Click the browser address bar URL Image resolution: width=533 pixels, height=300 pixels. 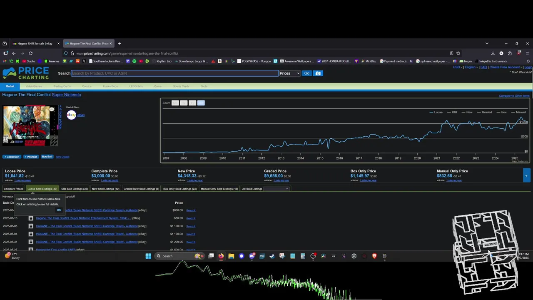pyautogui.click(x=127, y=53)
